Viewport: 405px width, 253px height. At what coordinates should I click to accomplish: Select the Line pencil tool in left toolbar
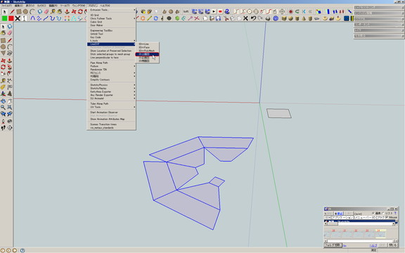10,40
